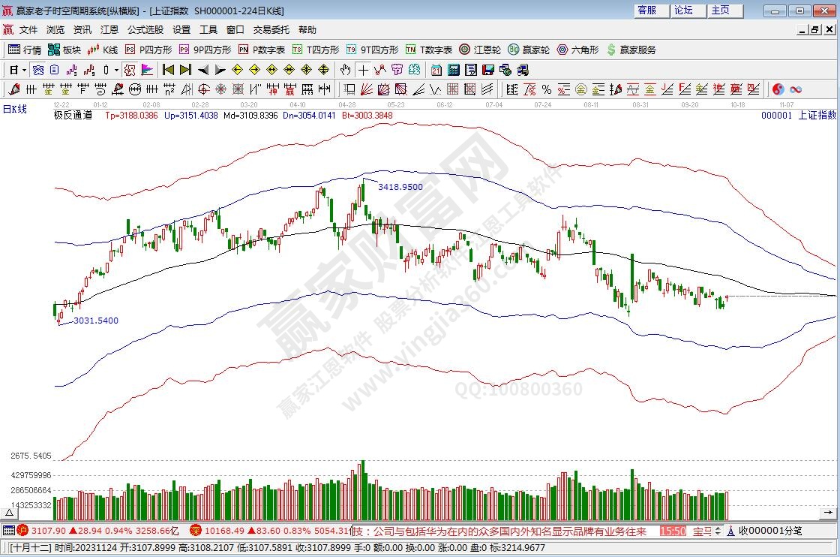
Task: Select the hand pan tool
Action: coord(345,70)
